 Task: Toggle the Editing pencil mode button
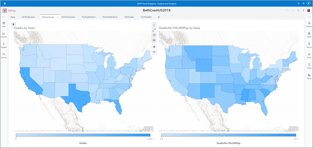(5, 11)
